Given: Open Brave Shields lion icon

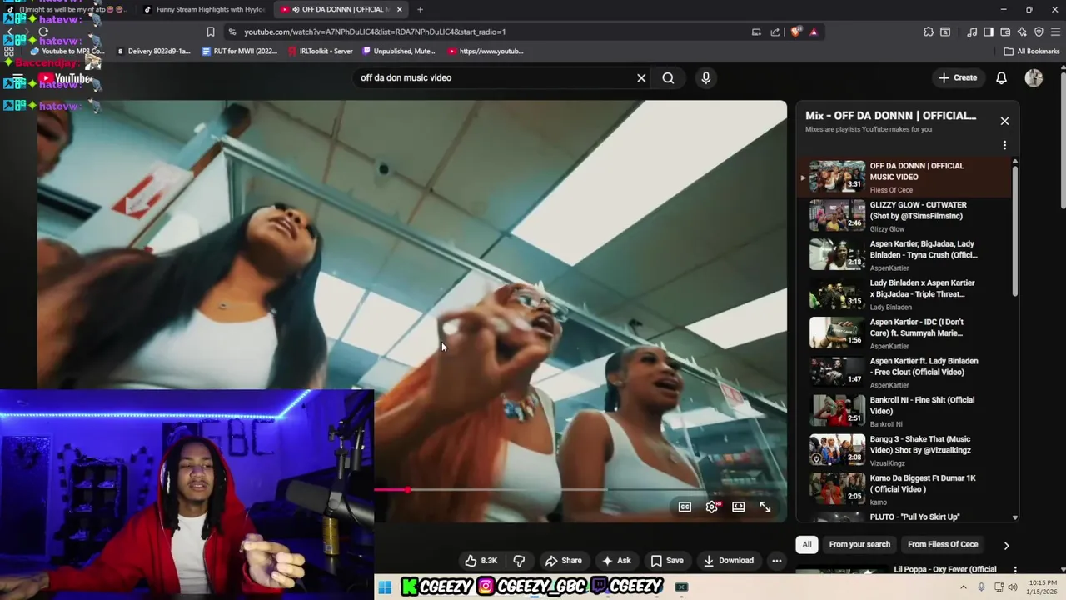Looking at the screenshot, I should point(796,32).
